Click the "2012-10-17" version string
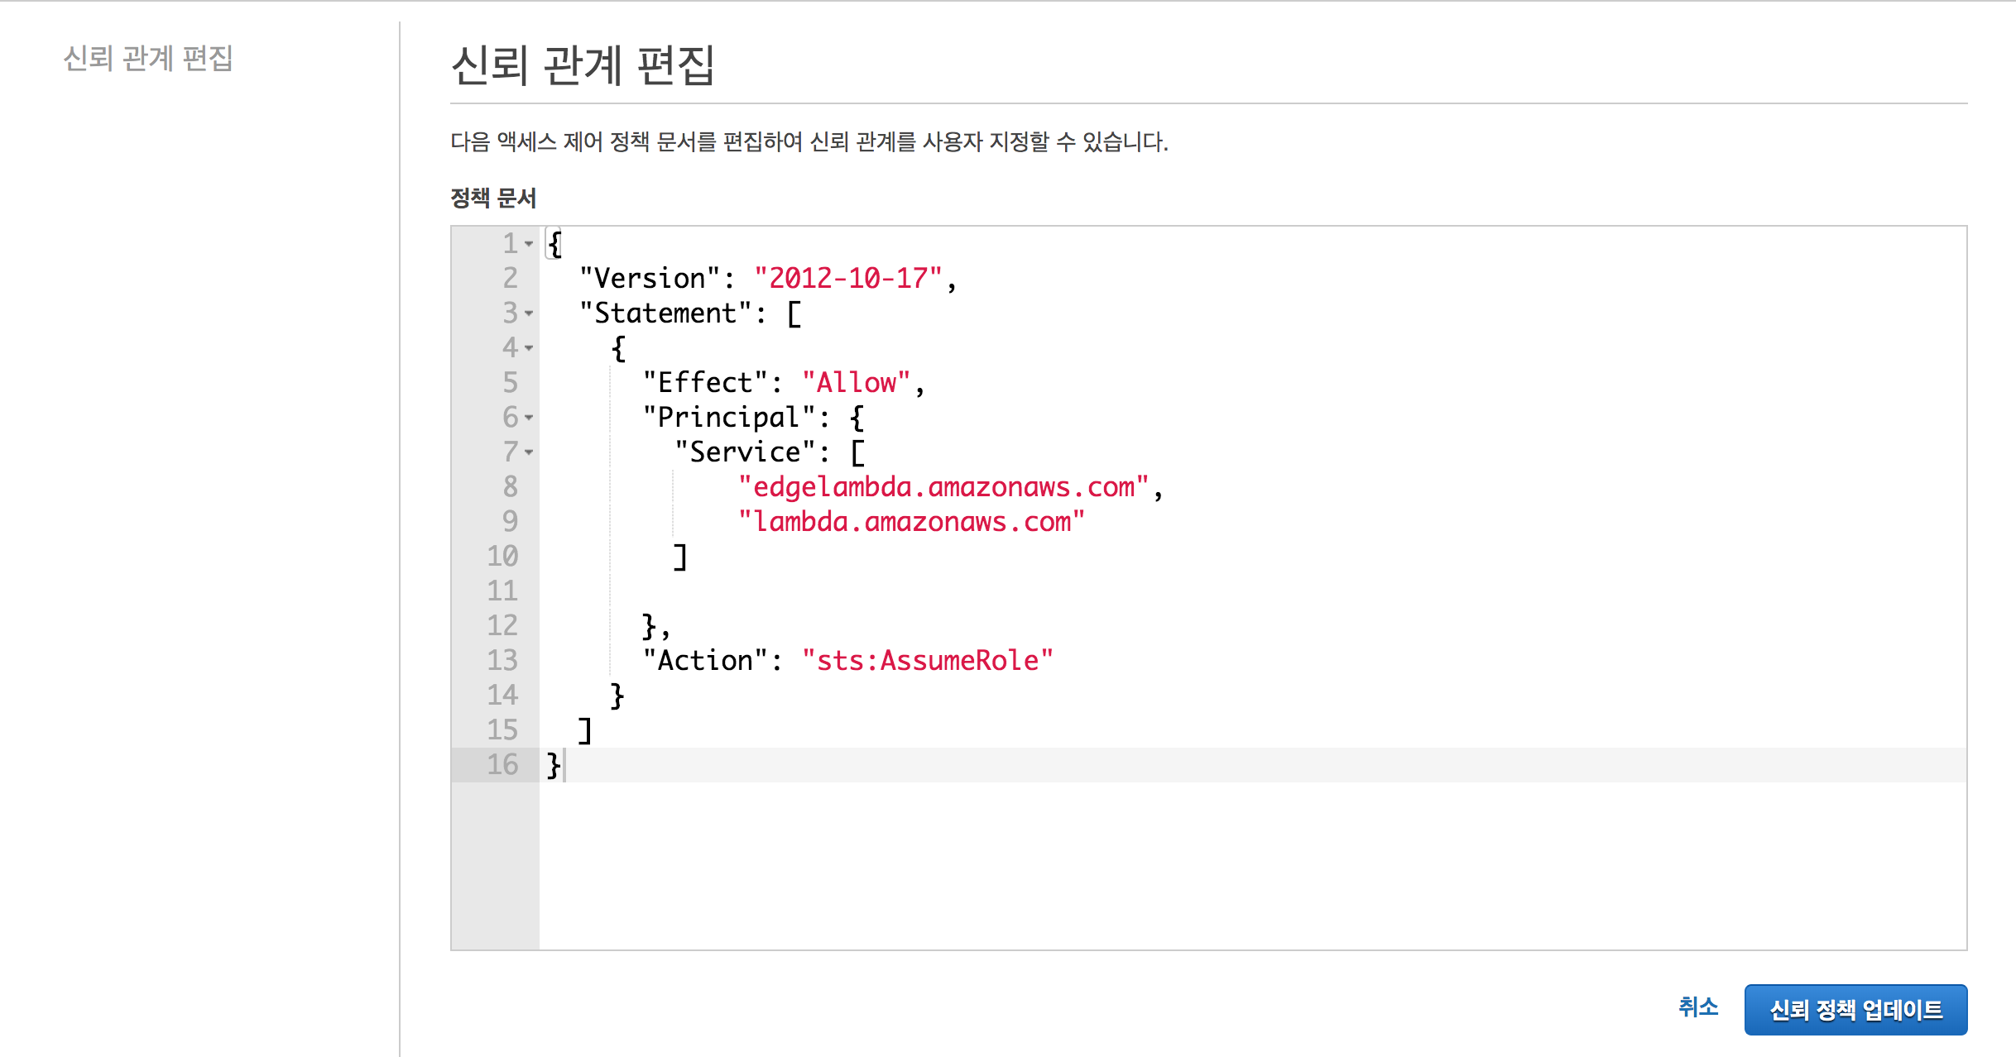2016x1057 pixels. pos(847,279)
